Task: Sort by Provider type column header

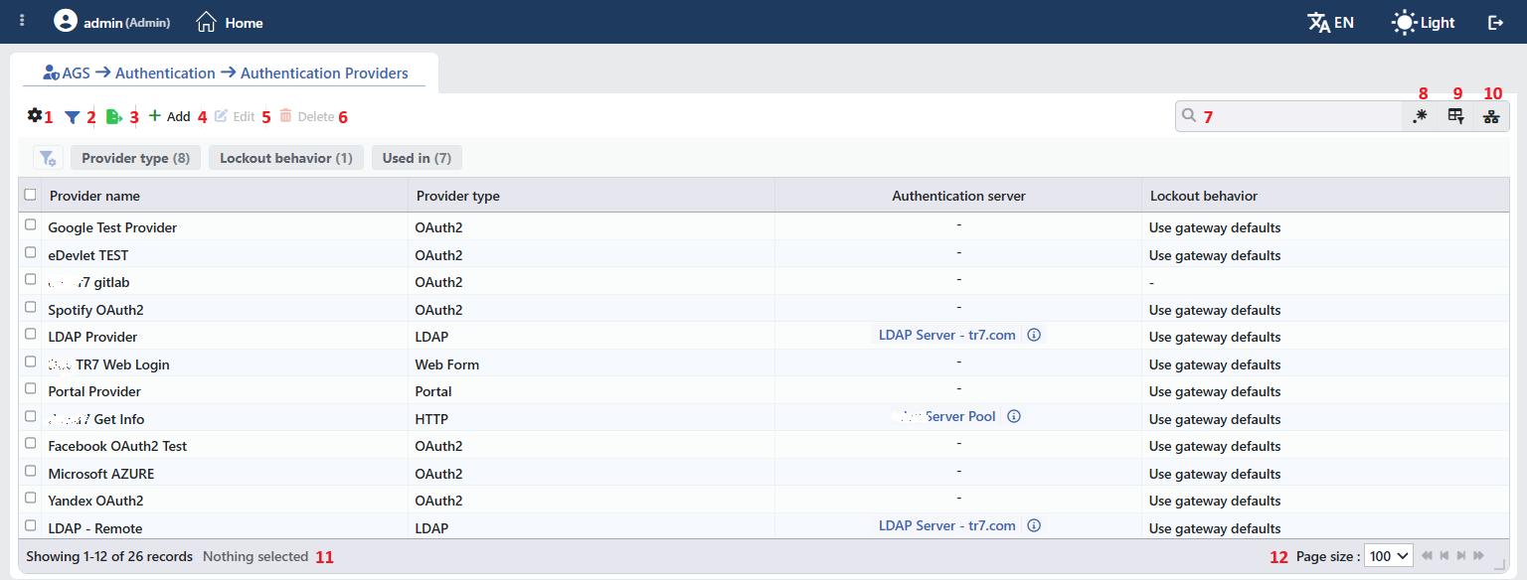Action: tap(457, 196)
